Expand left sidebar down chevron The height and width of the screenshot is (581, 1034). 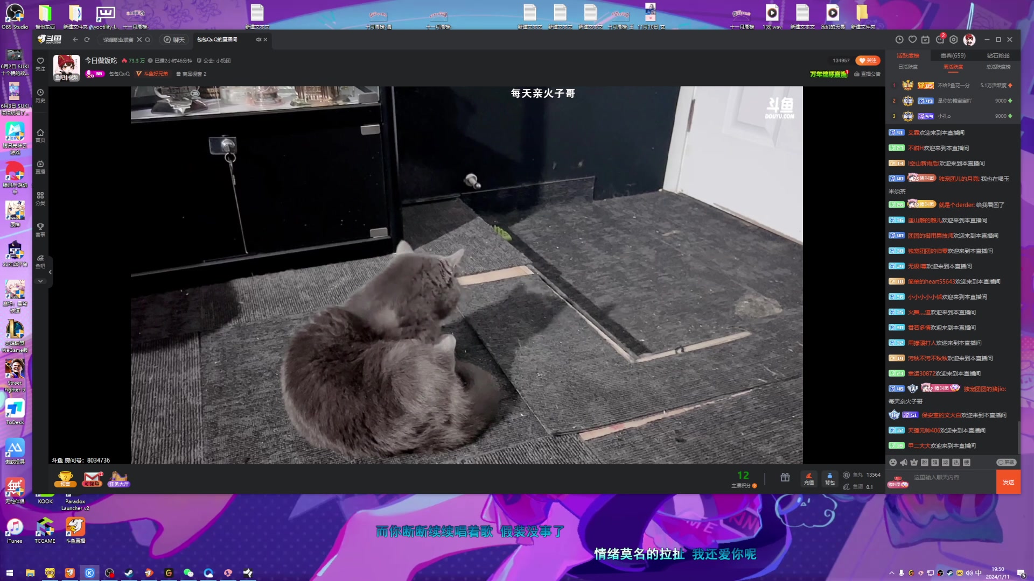pyautogui.click(x=40, y=281)
